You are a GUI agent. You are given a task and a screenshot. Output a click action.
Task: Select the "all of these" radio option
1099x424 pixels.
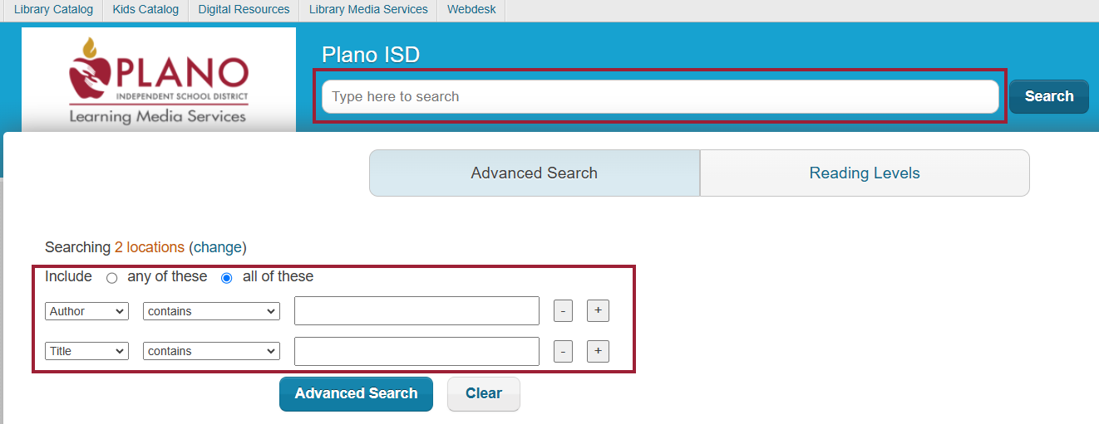227,278
